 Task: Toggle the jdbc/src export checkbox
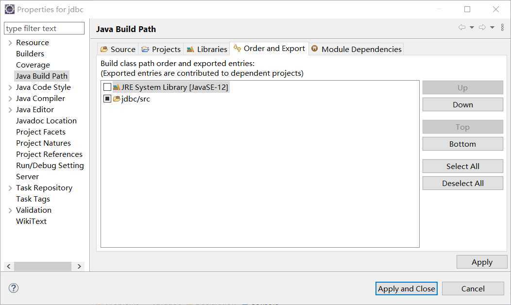pos(107,99)
